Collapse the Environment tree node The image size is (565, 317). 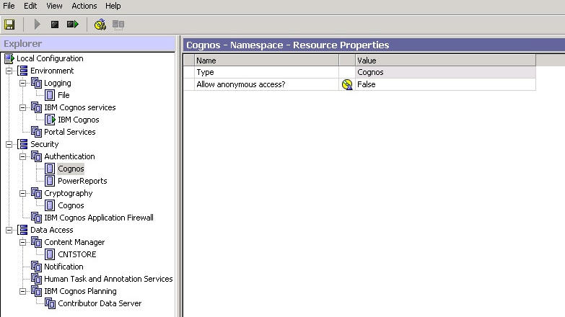(9, 71)
